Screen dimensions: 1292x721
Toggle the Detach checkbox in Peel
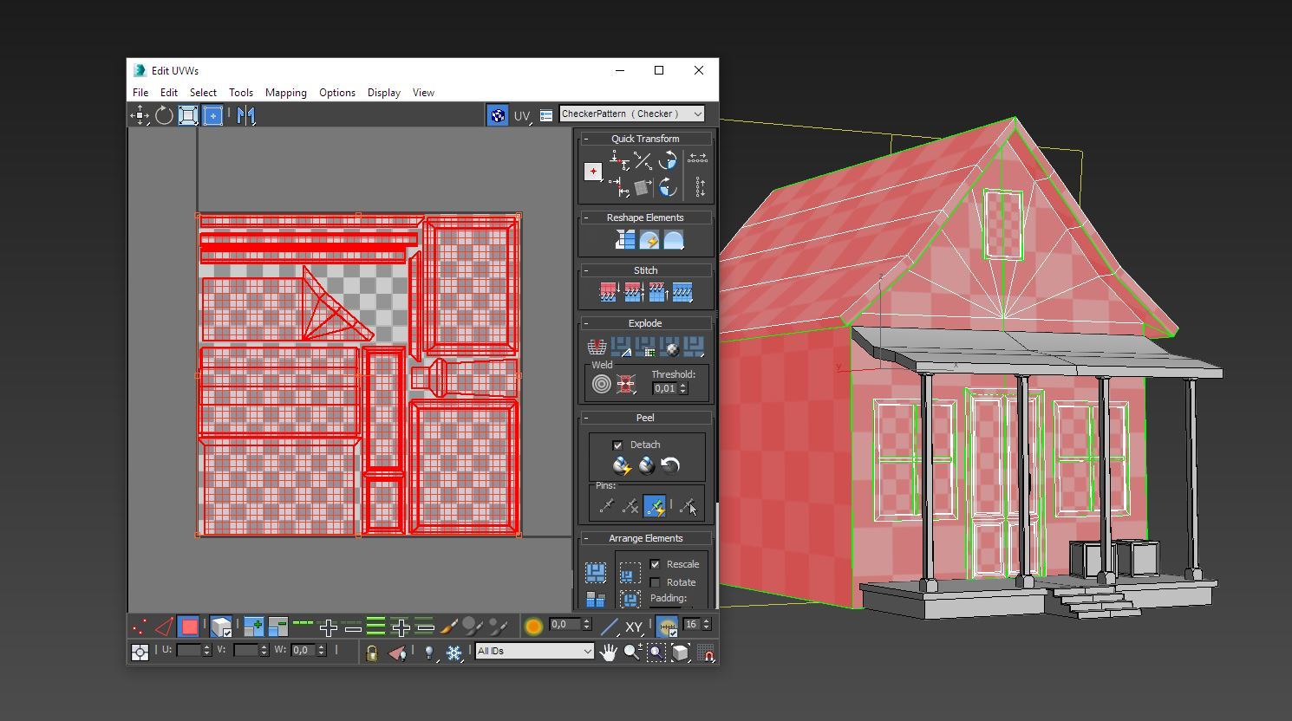click(x=617, y=445)
